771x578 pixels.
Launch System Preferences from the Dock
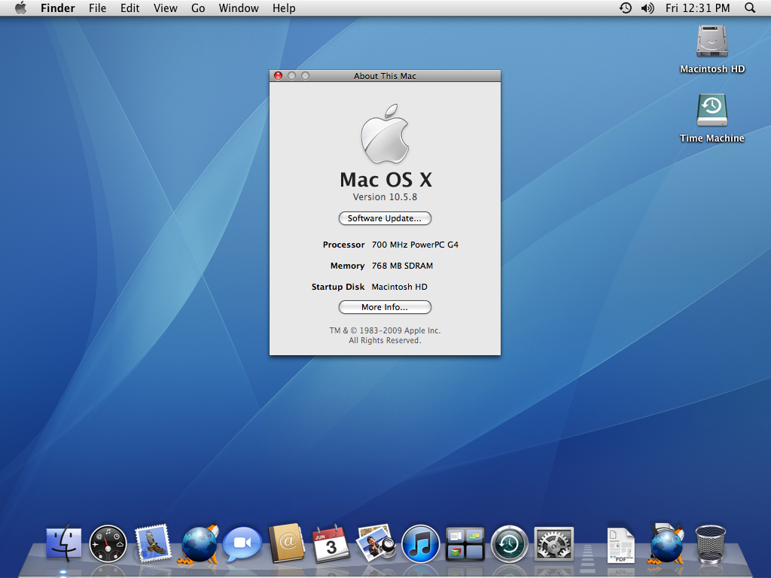pos(553,543)
